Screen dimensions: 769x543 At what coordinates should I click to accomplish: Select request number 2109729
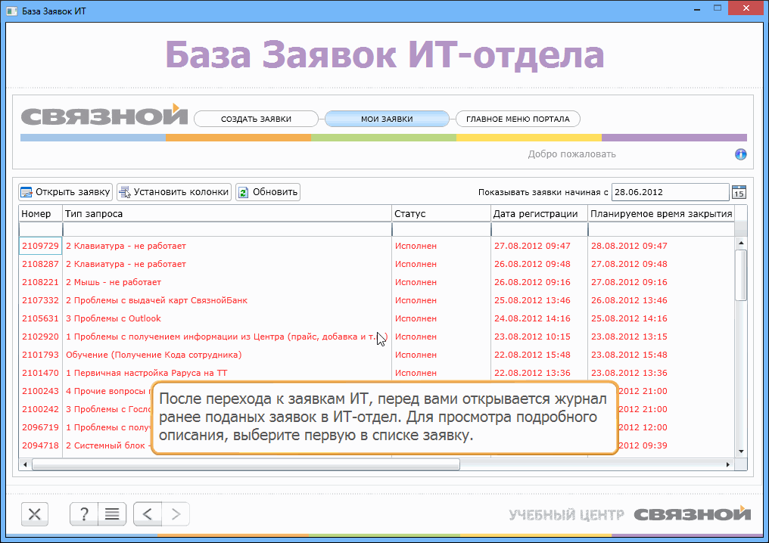pyautogui.click(x=40, y=246)
